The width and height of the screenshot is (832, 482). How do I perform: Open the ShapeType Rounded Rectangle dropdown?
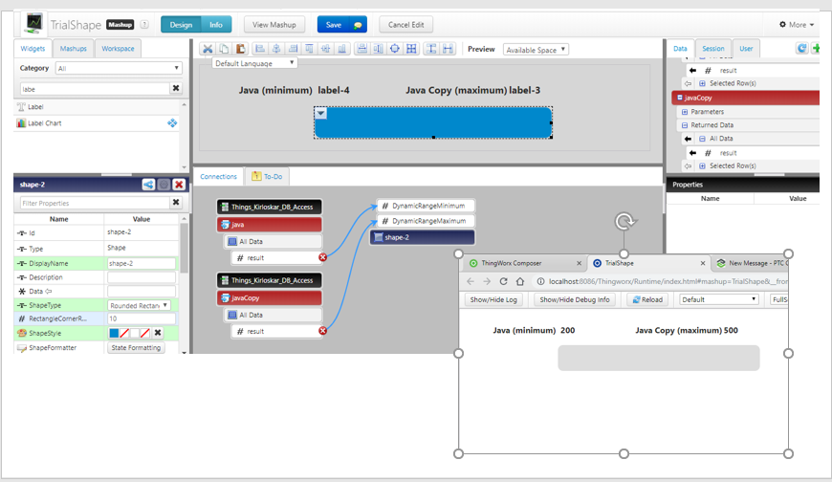[139, 305]
